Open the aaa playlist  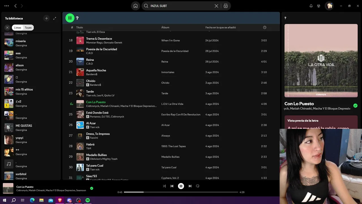point(31,55)
